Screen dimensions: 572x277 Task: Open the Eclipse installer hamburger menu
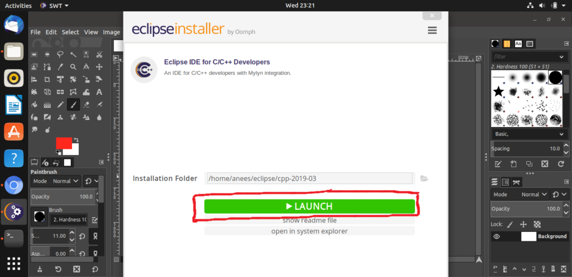432,30
